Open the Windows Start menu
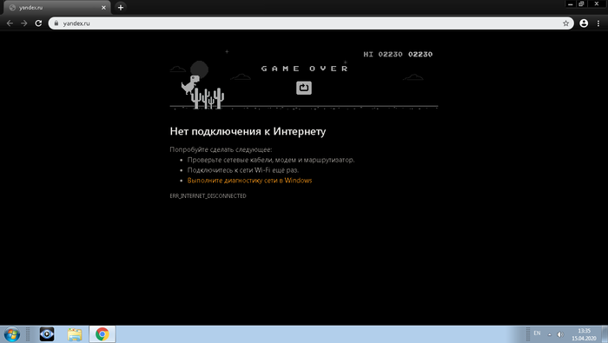Viewport: 608px width, 343px height. click(x=11, y=334)
